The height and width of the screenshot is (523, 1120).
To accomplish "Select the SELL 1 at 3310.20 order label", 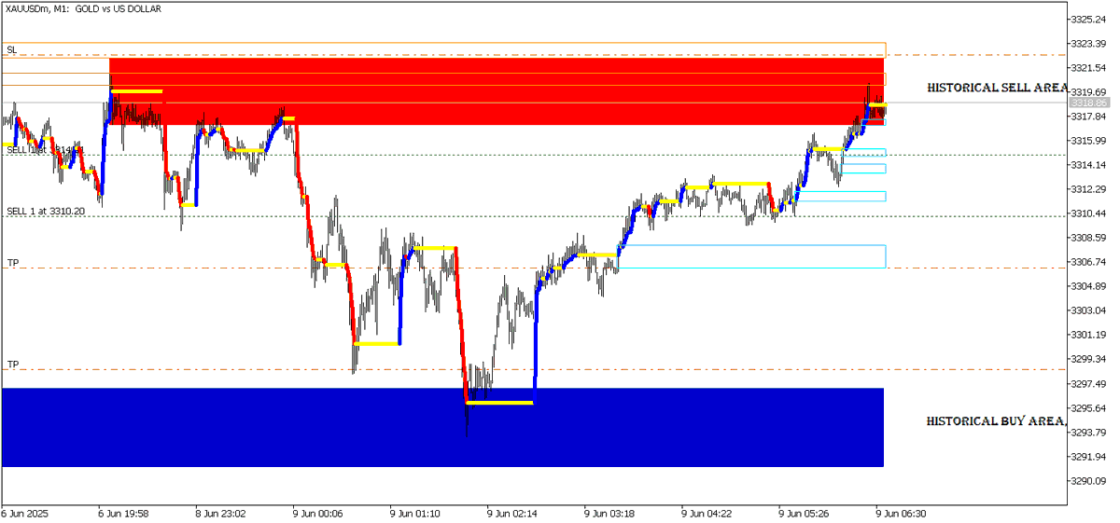I will tap(46, 211).
